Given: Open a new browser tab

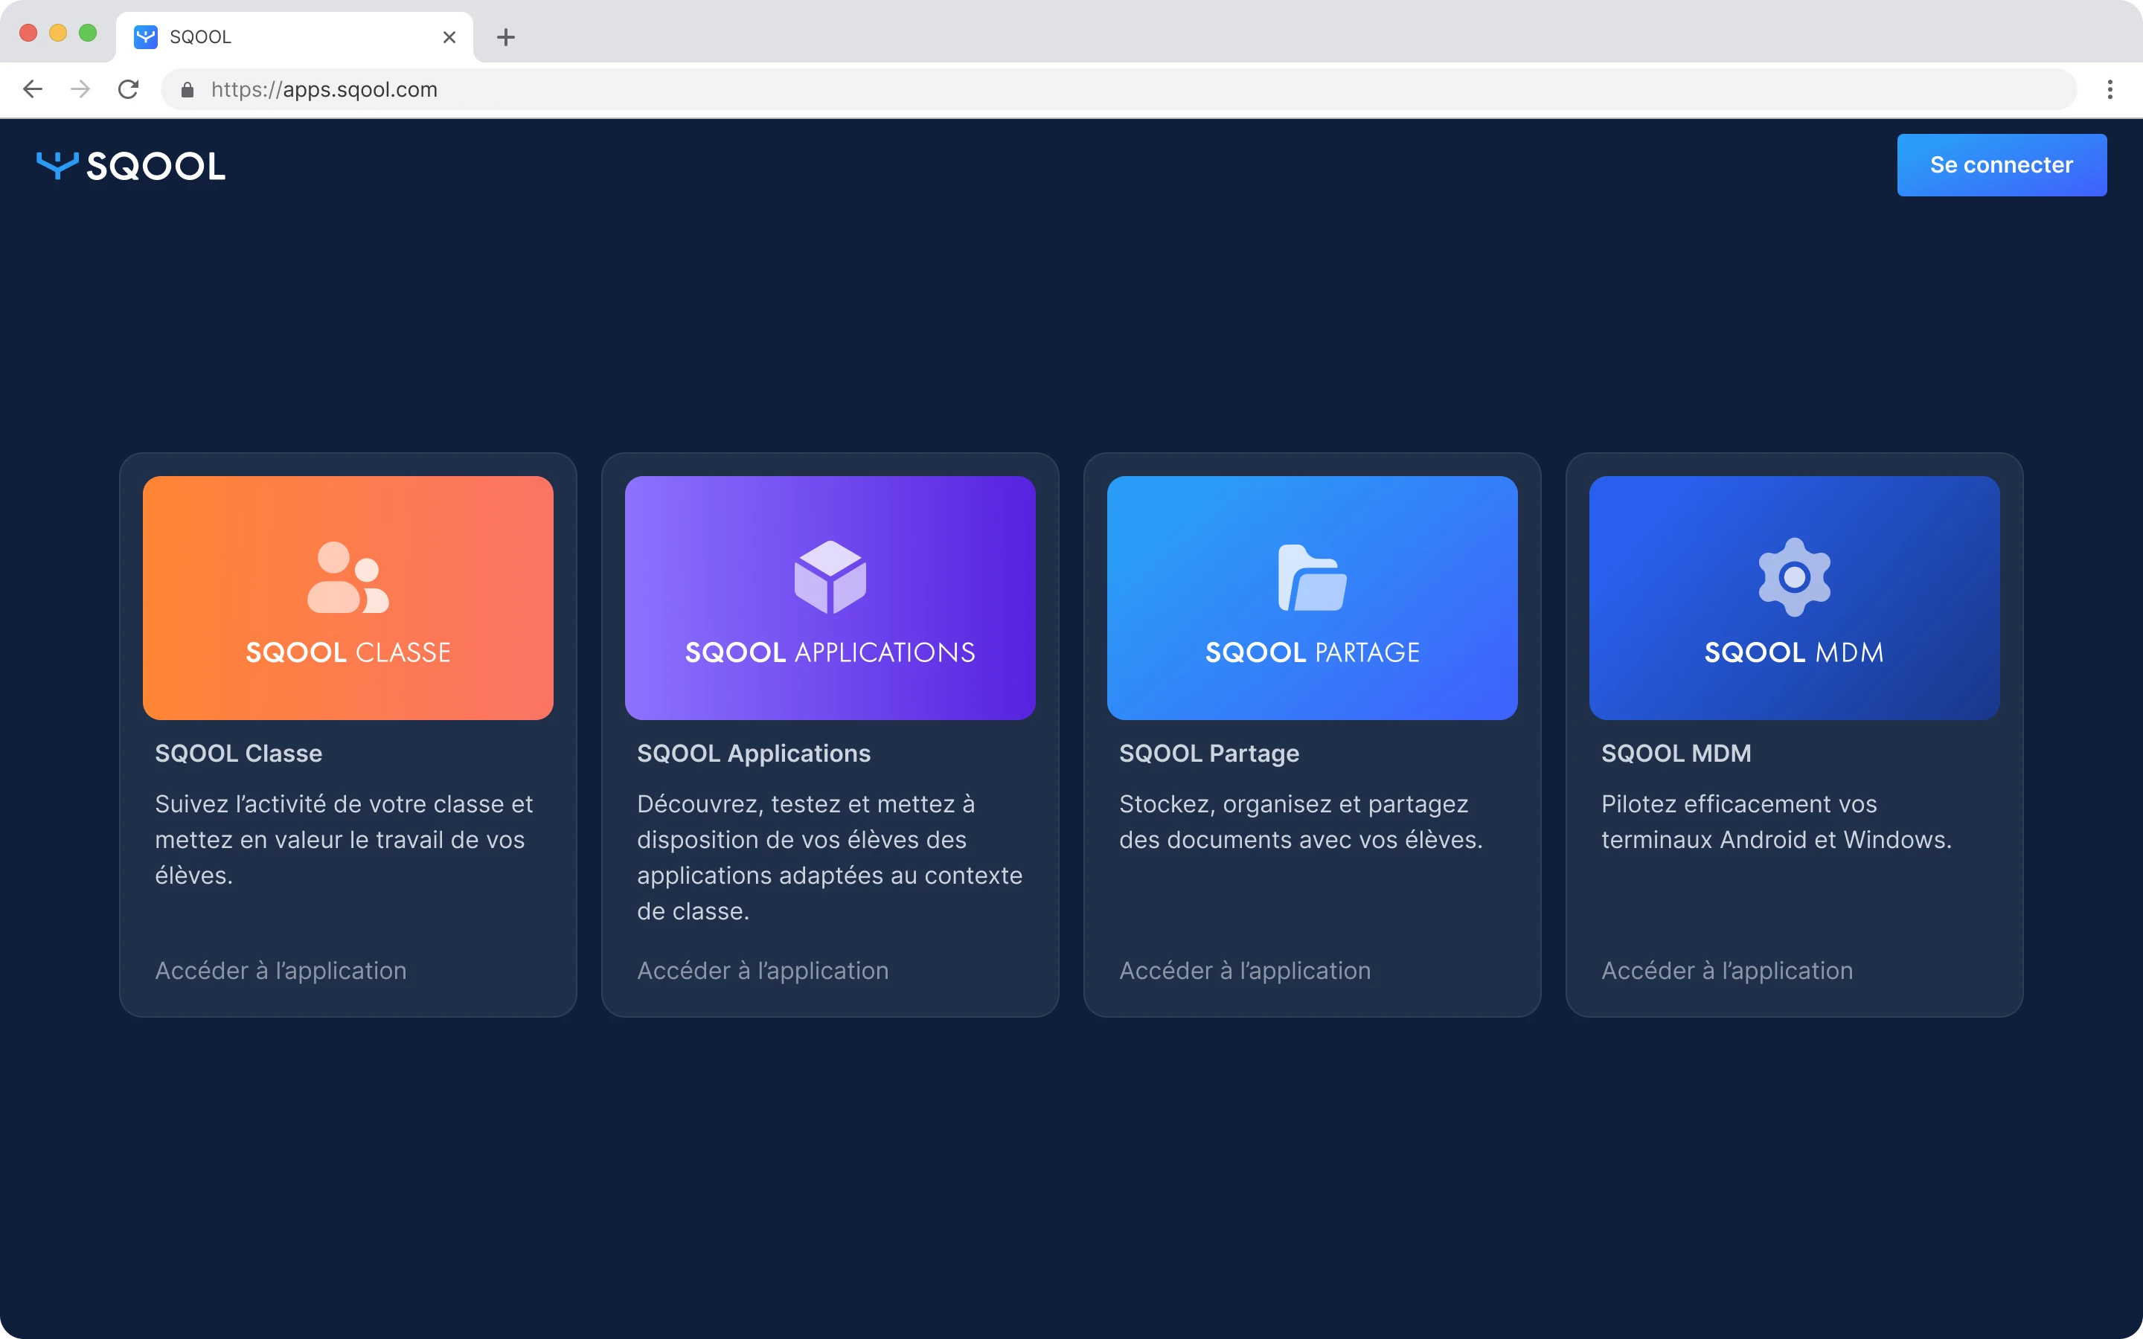Looking at the screenshot, I should pyautogui.click(x=504, y=36).
